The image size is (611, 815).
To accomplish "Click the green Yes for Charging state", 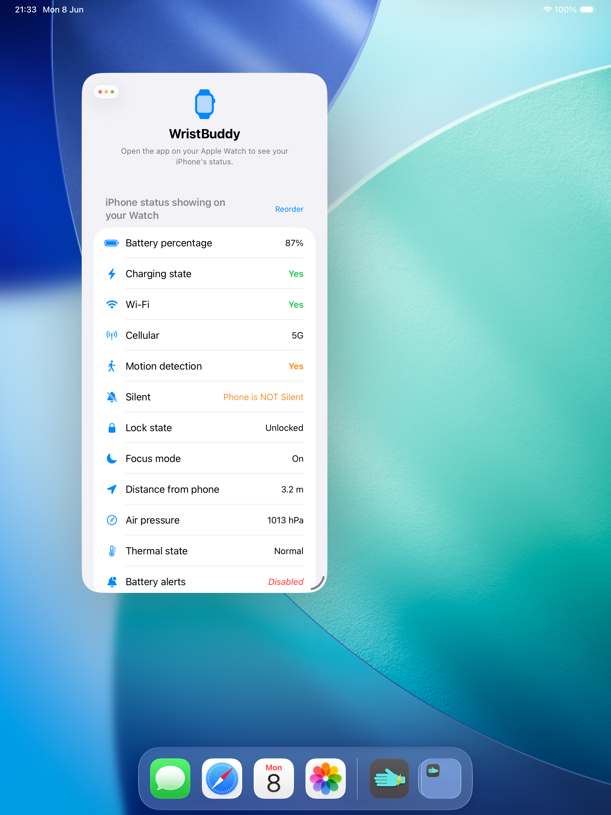I will coord(296,274).
